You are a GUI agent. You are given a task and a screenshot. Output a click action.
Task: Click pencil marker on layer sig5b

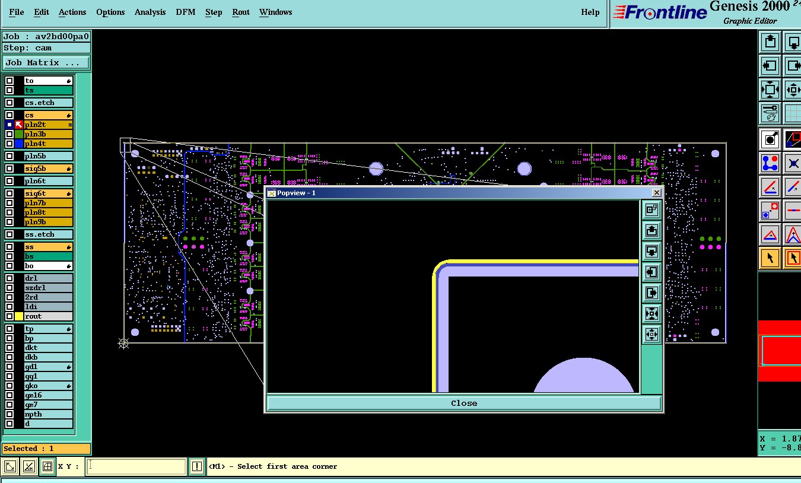click(69, 169)
